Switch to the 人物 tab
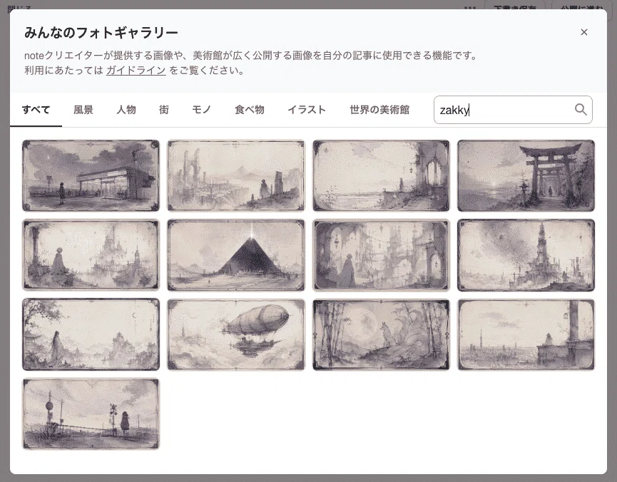Viewport: 617px width, 482px height. [x=126, y=110]
